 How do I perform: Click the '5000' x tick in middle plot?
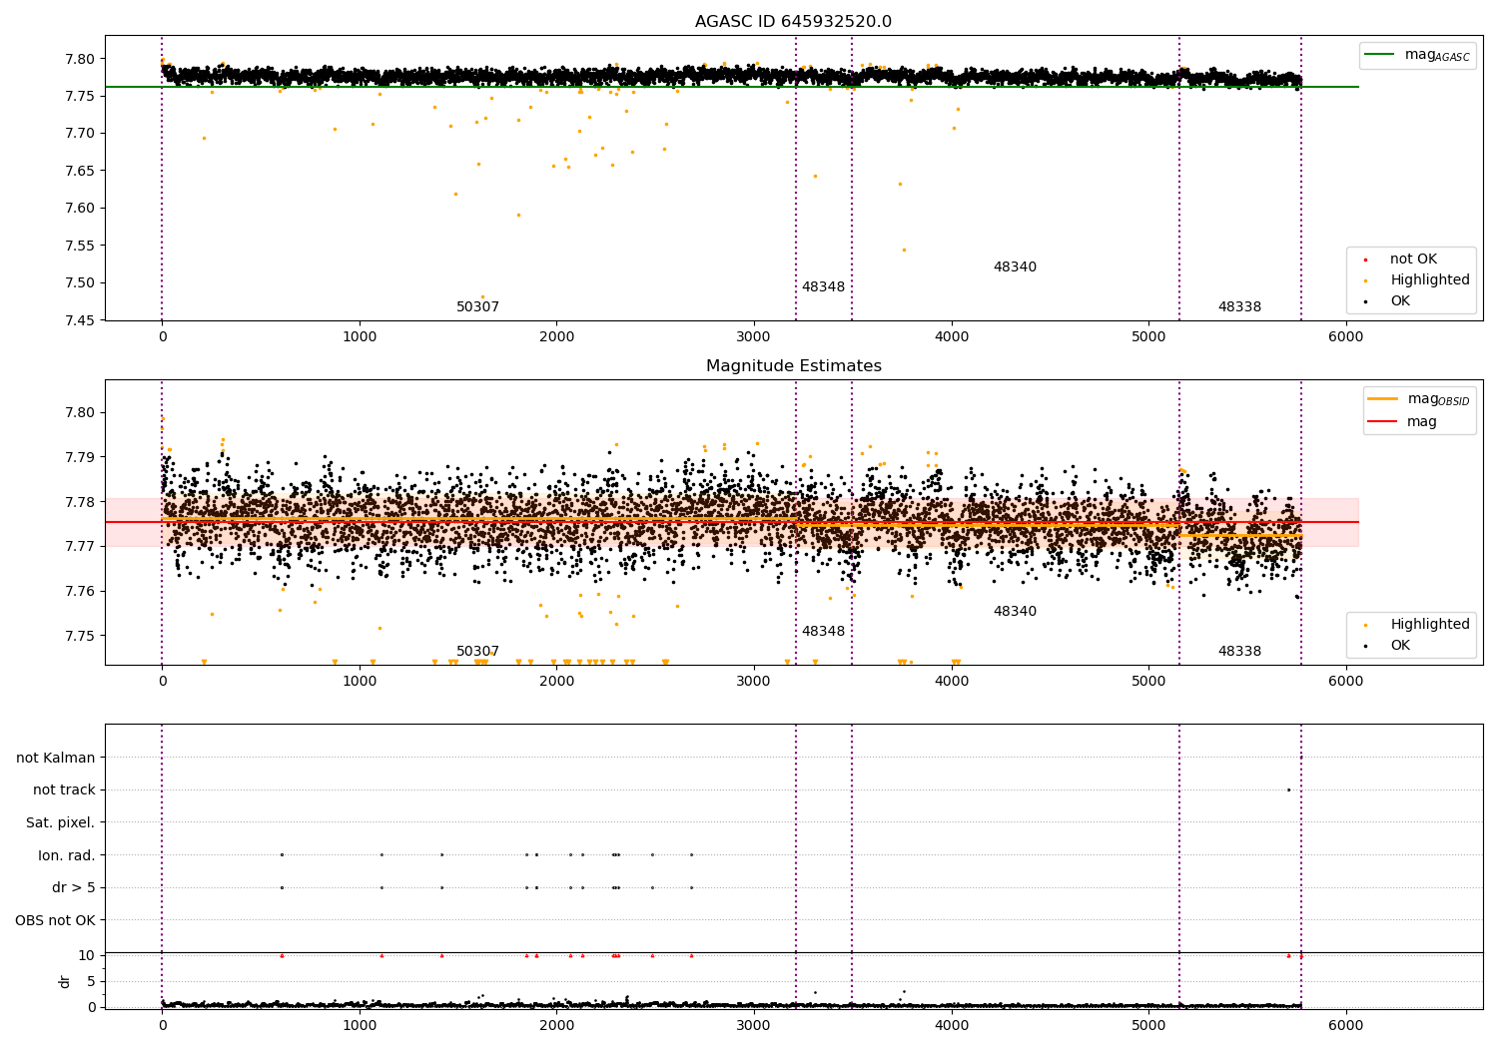point(1148,682)
